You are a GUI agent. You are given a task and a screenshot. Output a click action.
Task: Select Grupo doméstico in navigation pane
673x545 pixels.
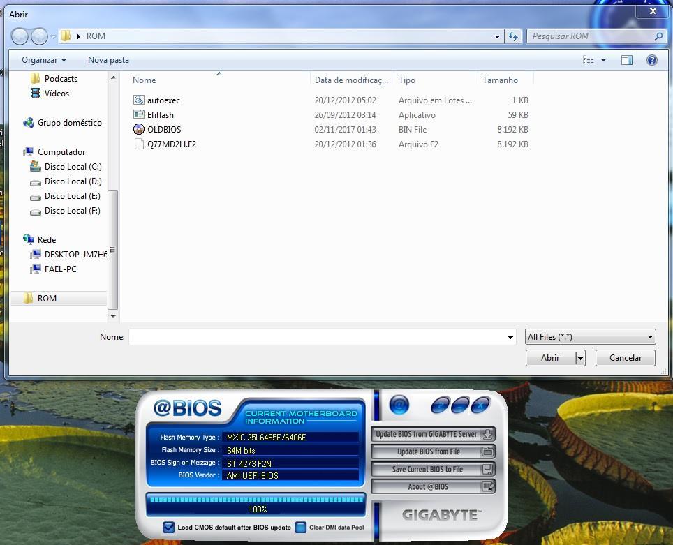70,122
